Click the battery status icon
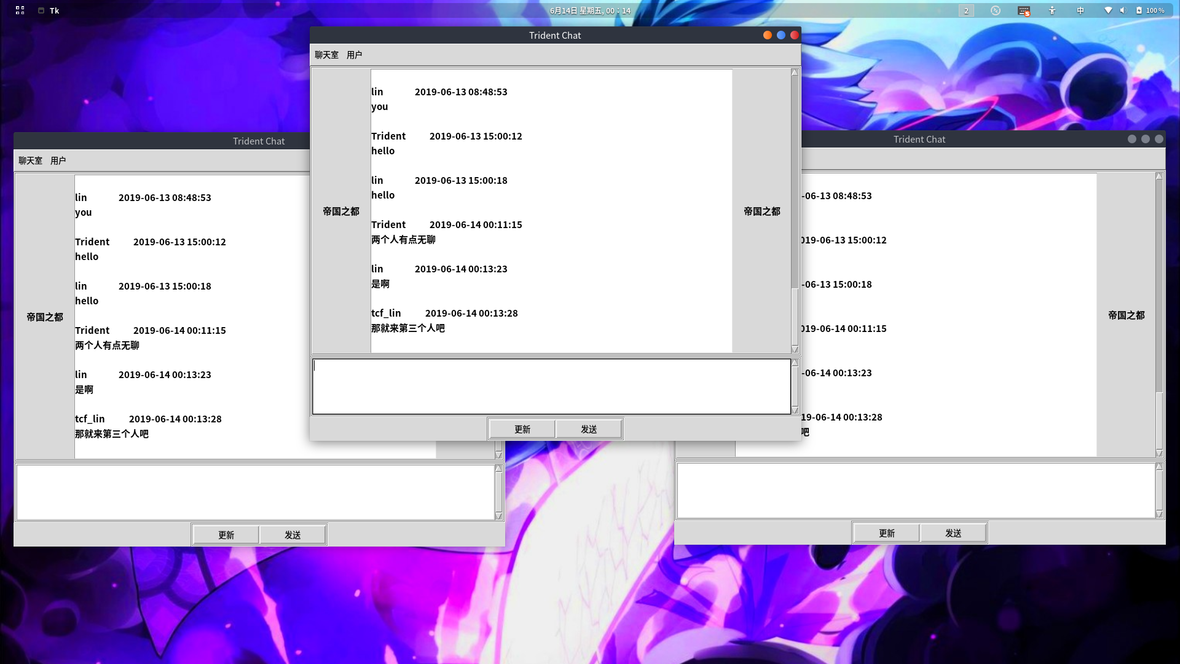Viewport: 1180px width, 664px height. 1139,10
